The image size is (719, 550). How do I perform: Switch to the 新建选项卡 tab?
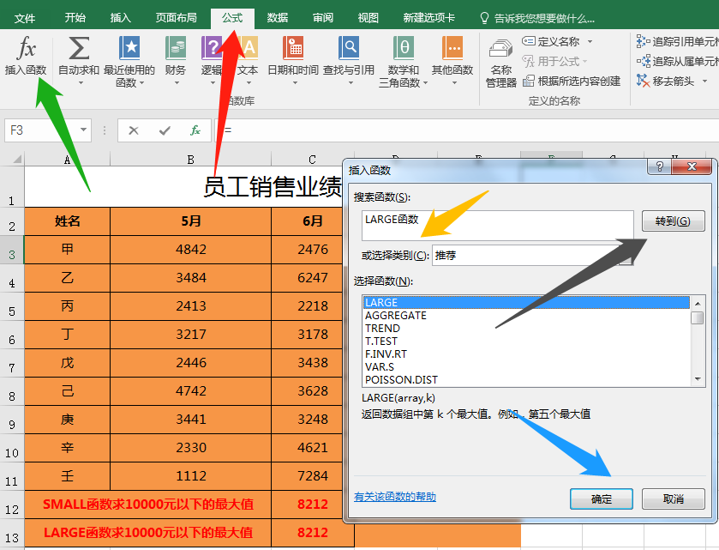(428, 18)
